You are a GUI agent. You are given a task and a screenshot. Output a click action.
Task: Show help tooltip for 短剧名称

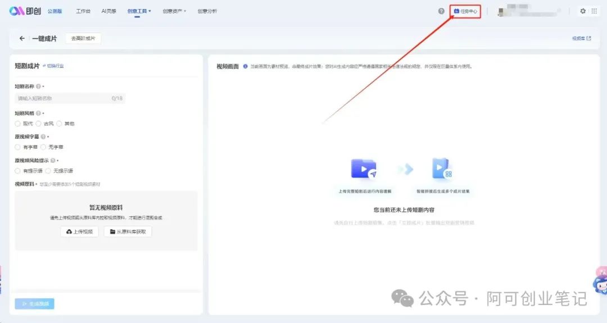[38, 87]
